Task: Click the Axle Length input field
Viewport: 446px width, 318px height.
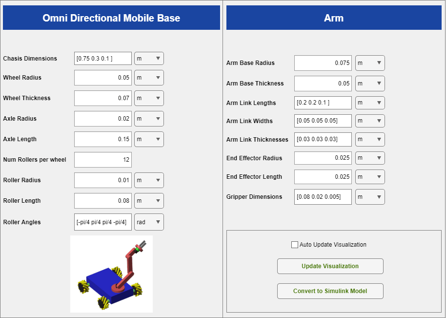Action: click(103, 139)
